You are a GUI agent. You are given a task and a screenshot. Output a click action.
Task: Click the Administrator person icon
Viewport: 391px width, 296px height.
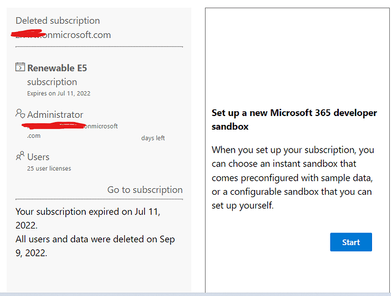(x=20, y=114)
